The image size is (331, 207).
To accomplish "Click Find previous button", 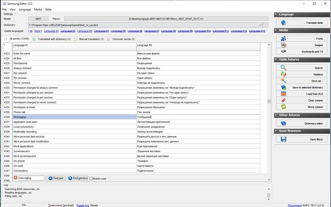I will click(78, 178).
